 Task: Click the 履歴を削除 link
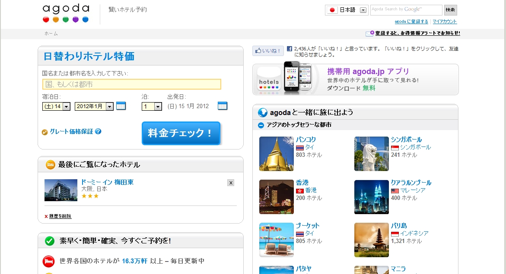60,216
